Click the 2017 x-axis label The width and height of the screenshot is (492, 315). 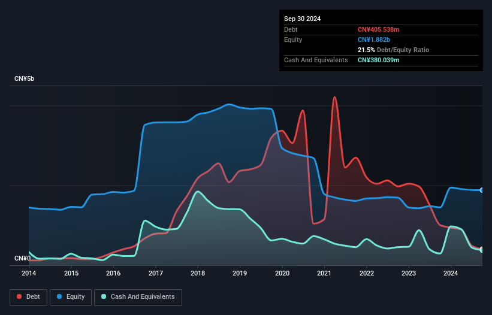pyautogui.click(x=156, y=273)
